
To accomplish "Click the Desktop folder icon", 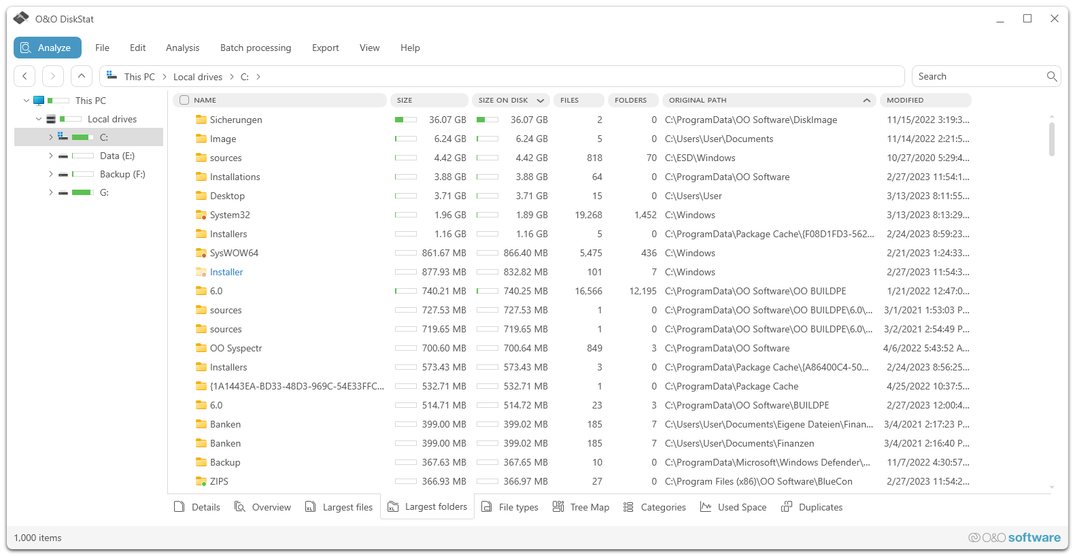I will click(201, 196).
